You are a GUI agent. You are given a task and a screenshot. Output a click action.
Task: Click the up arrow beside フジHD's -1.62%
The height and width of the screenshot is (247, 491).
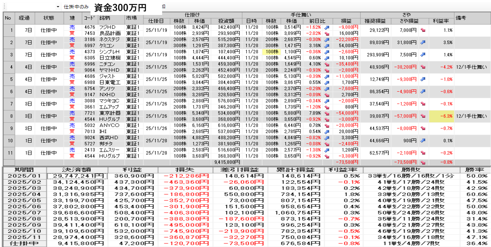click(327, 28)
